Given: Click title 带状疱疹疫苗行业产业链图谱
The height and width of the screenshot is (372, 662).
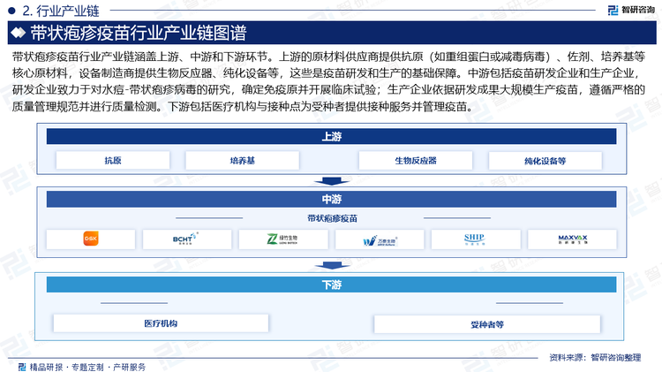Looking at the screenshot, I should (x=138, y=33).
